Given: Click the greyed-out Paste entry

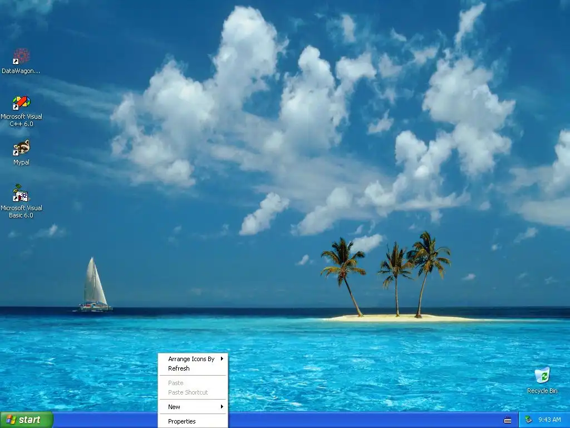Looking at the screenshot, I should pos(193,383).
